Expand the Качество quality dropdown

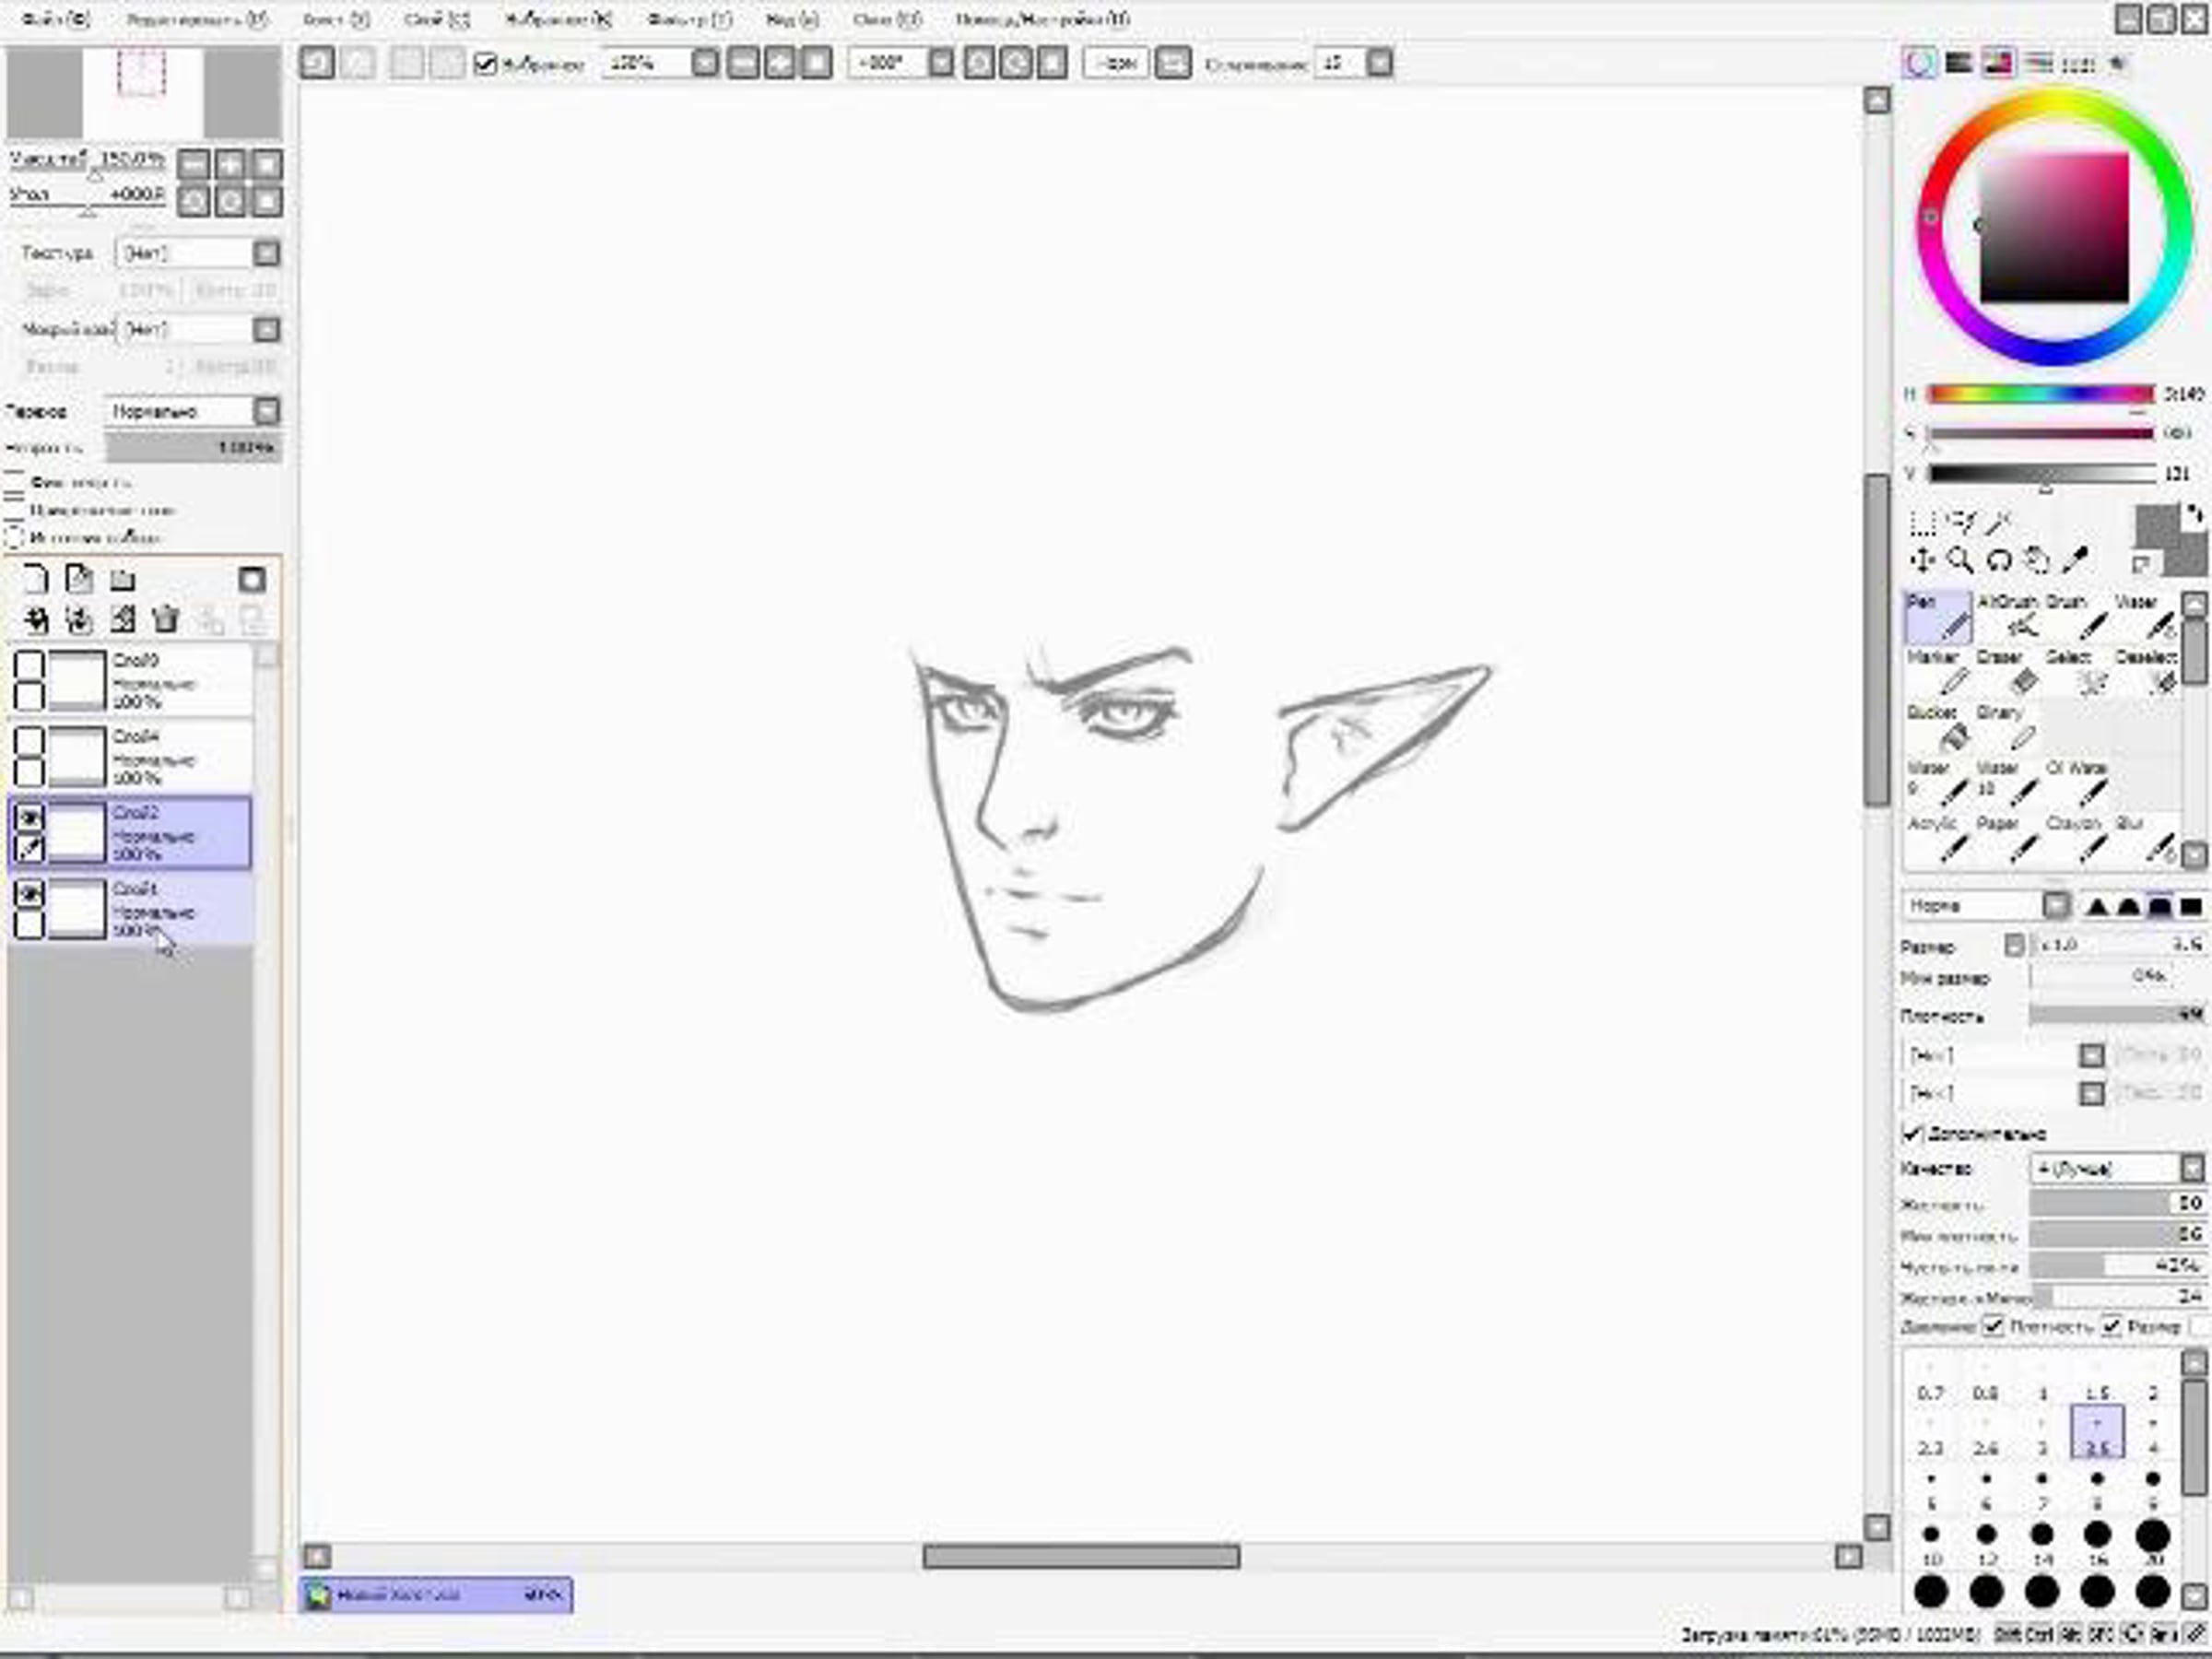[x=2192, y=1168]
